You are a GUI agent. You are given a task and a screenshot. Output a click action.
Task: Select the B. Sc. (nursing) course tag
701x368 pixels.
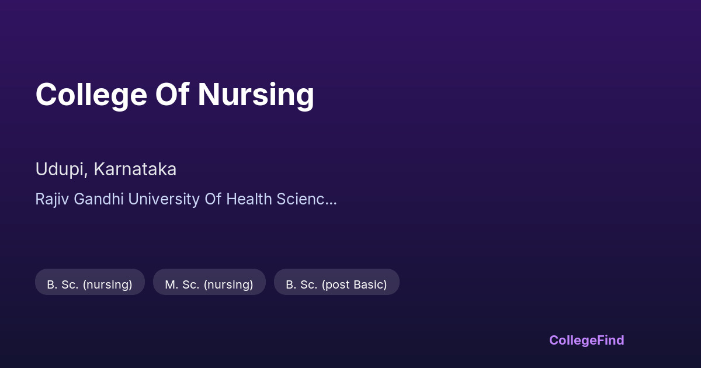pyautogui.click(x=89, y=284)
